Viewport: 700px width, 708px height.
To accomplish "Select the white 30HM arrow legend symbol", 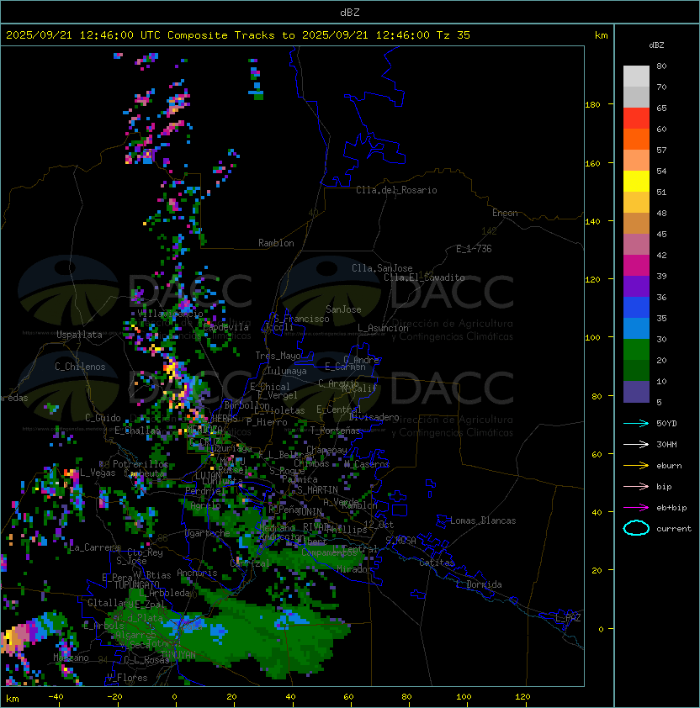I will (x=636, y=444).
